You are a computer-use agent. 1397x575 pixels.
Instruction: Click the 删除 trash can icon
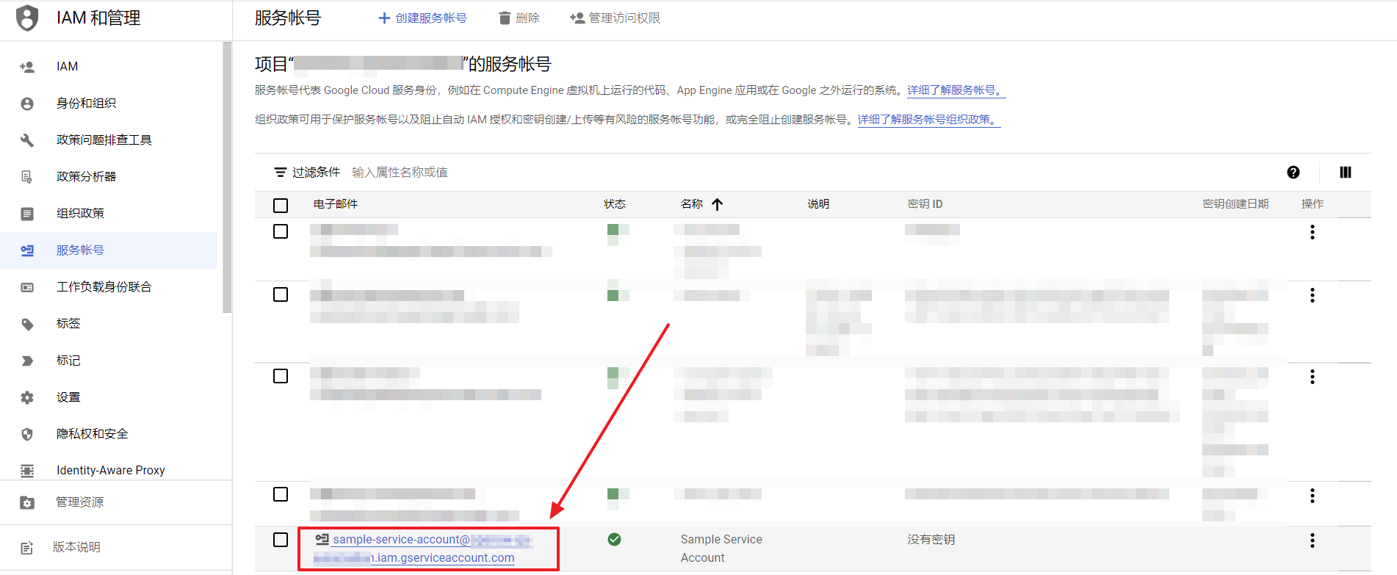(x=505, y=18)
